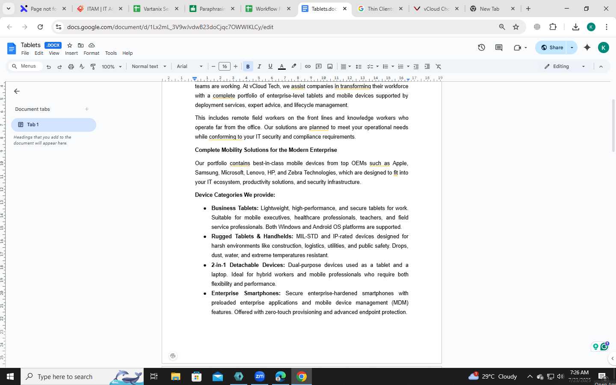
Task: Switch to Thin Client browser tab
Action: [380, 9]
